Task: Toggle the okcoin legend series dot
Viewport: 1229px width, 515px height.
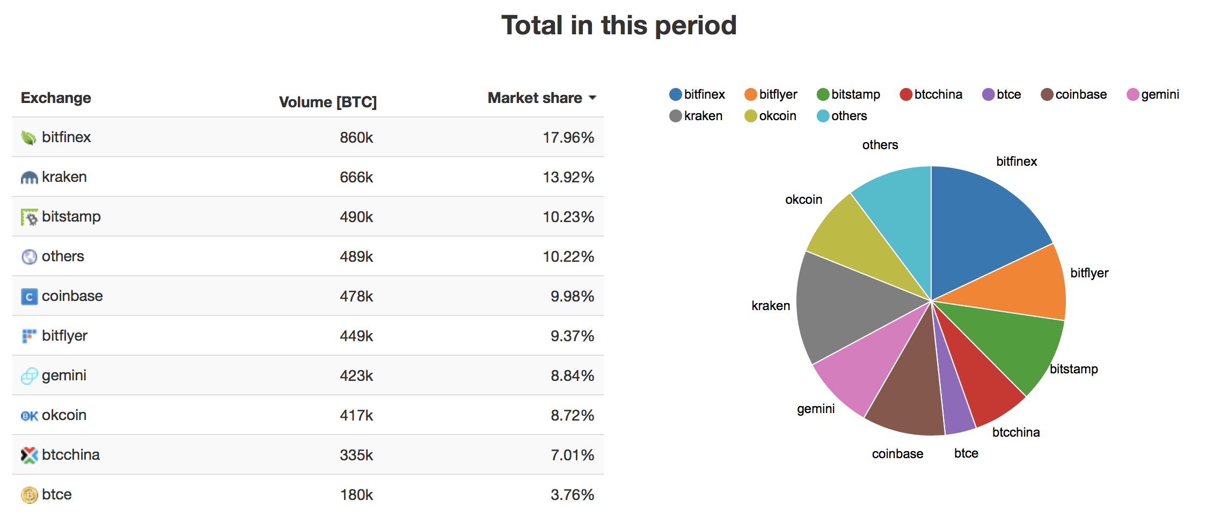Action: point(750,116)
